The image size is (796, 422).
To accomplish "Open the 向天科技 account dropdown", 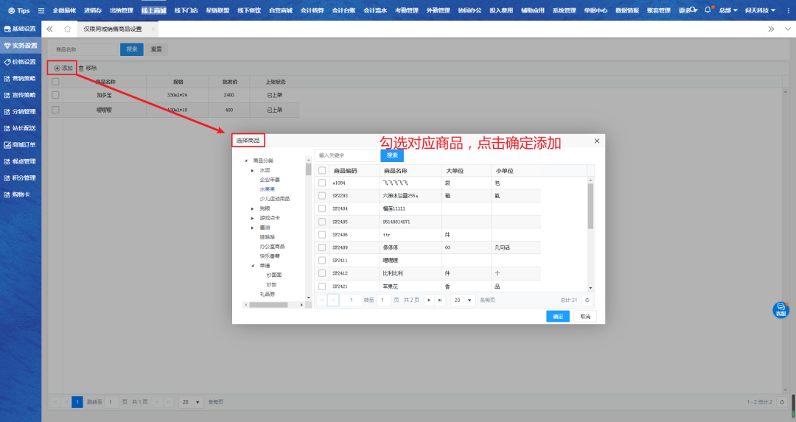I will pyautogui.click(x=759, y=10).
